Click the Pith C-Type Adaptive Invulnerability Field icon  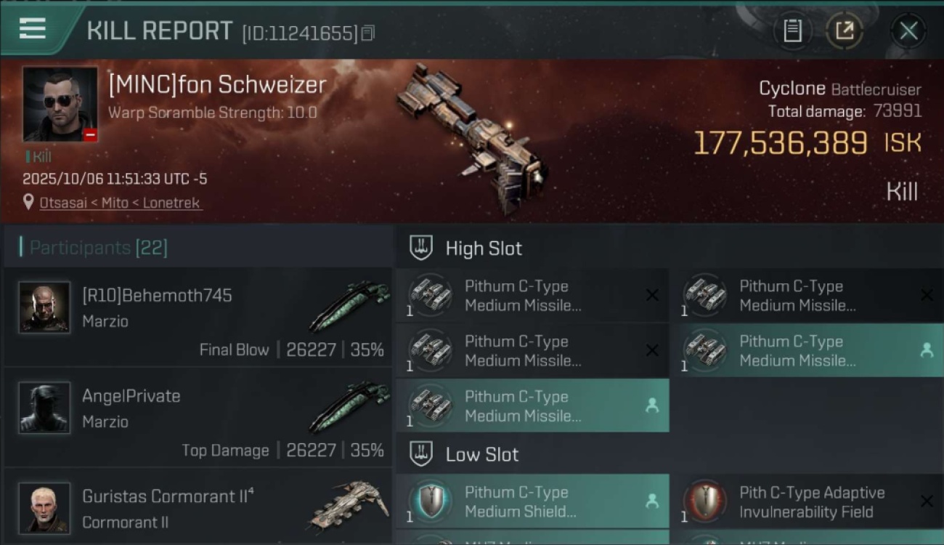(x=704, y=501)
